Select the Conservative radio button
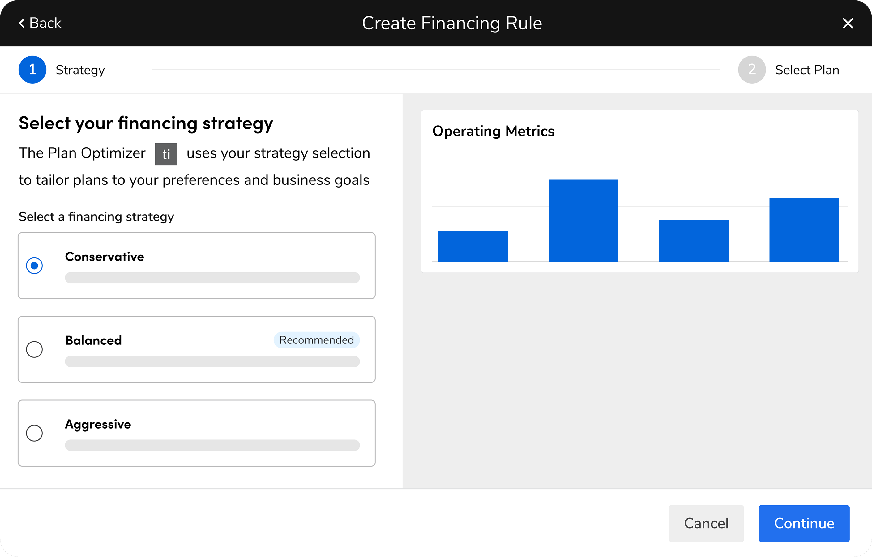Image resolution: width=872 pixels, height=557 pixels. click(34, 266)
